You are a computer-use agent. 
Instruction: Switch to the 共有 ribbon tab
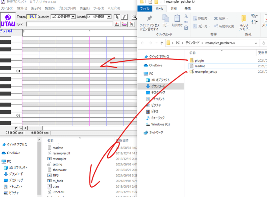coord(174,9)
